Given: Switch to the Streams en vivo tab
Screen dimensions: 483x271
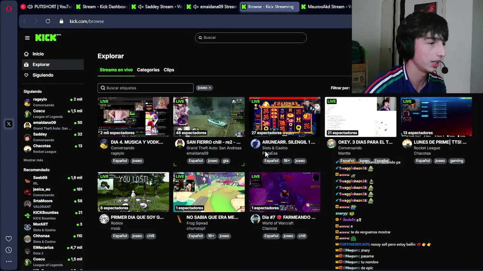Looking at the screenshot, I should [116, 70].
